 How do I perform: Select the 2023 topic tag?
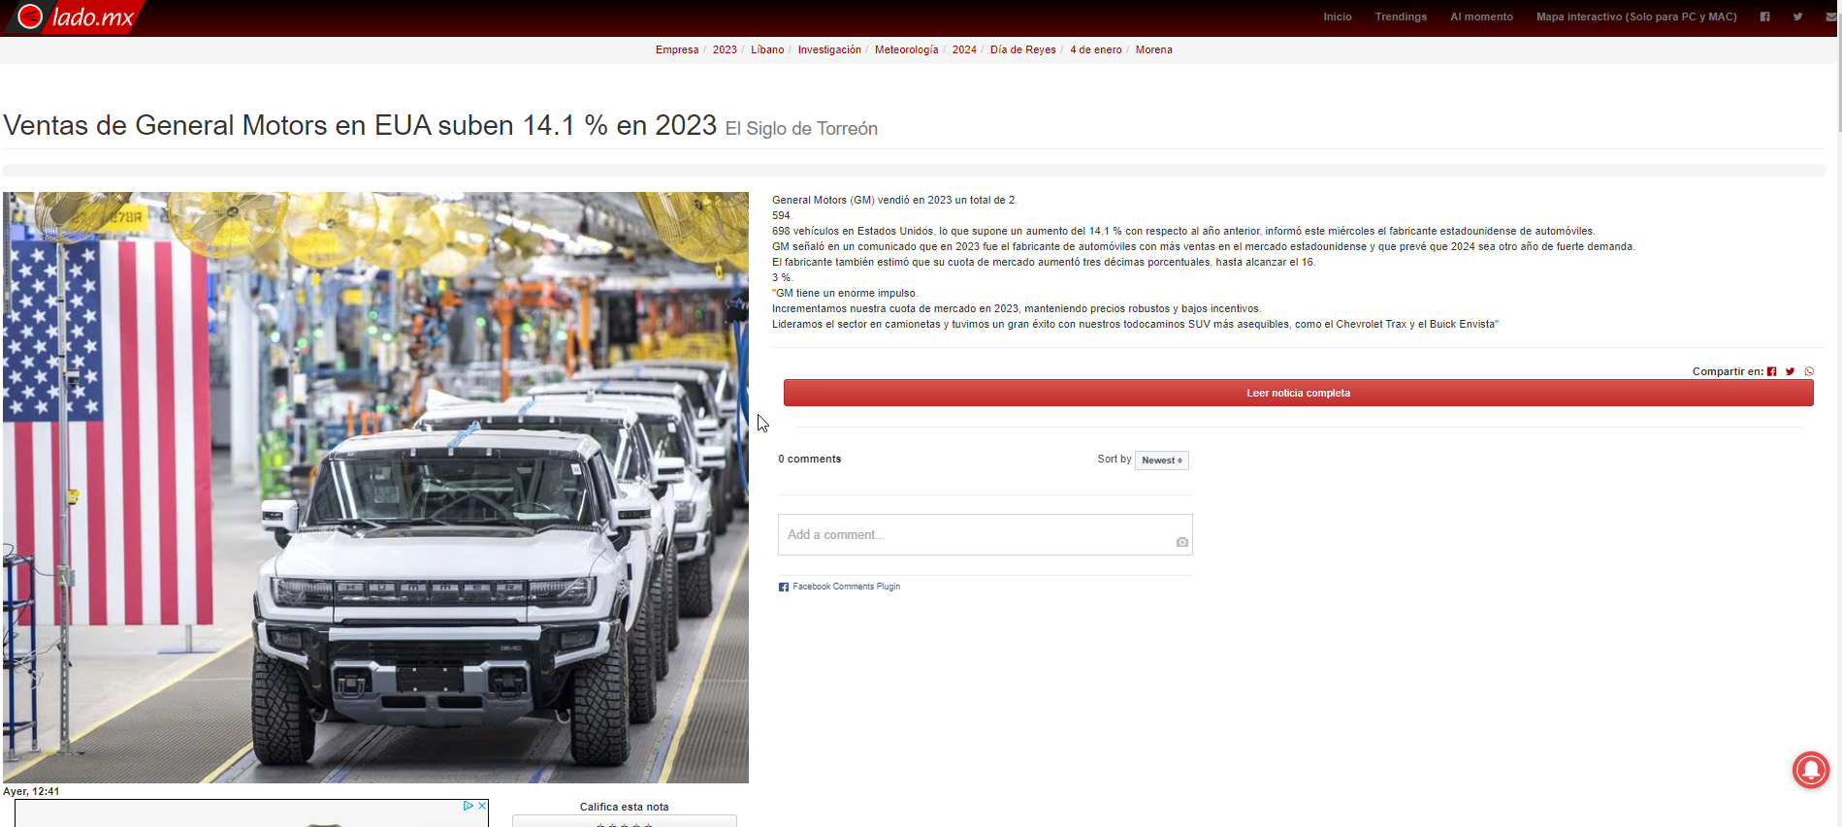click(x=725, y=49)
